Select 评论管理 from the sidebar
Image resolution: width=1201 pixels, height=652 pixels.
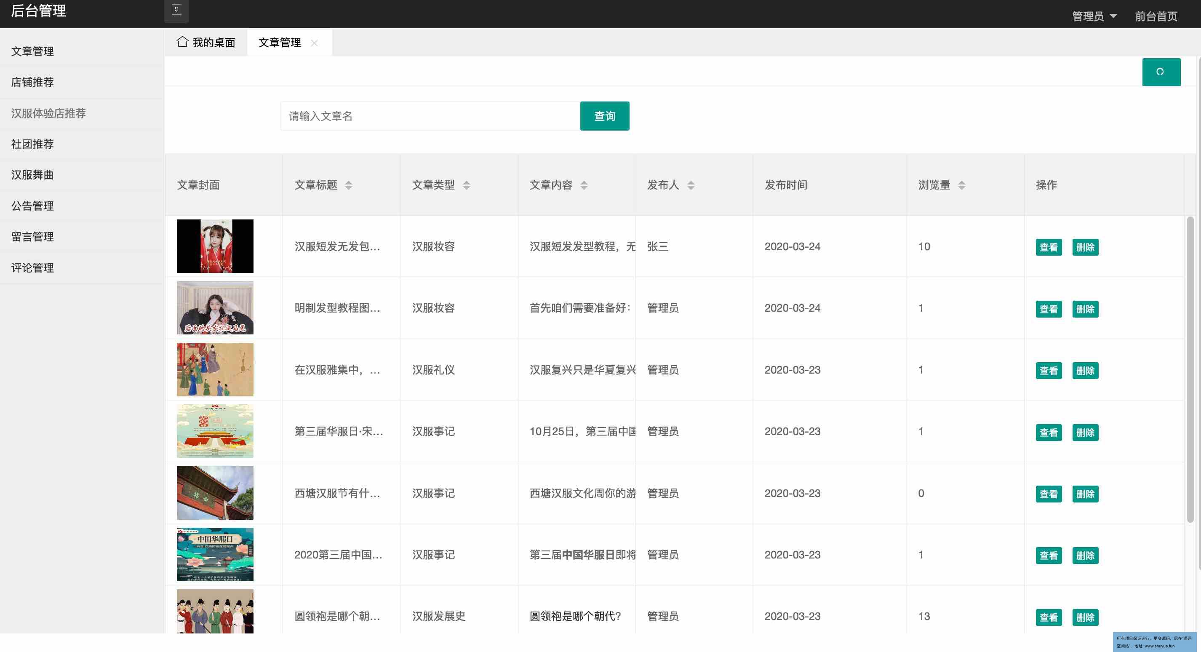click(33, 268)
